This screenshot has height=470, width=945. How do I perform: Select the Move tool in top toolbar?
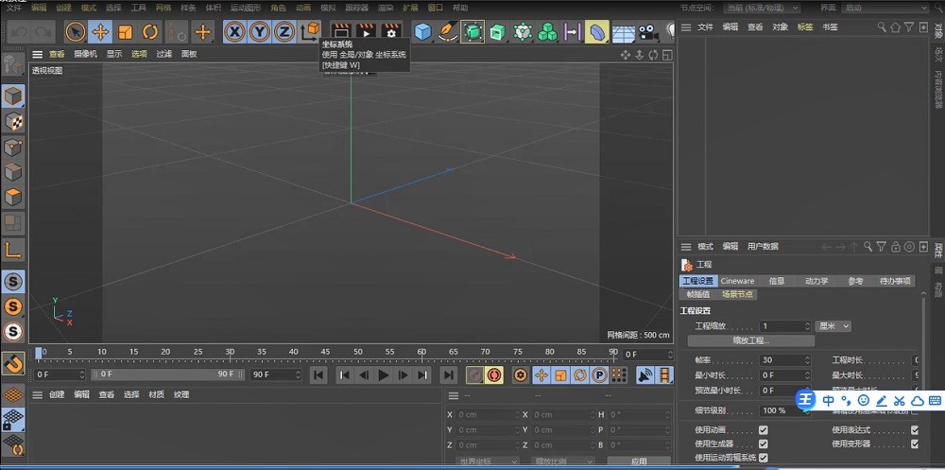click(x=100, y=32)
